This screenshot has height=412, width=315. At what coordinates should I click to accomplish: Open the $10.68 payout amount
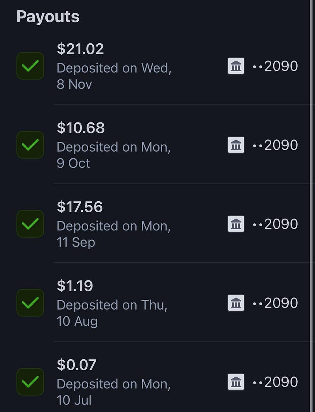tap(81, 128)
